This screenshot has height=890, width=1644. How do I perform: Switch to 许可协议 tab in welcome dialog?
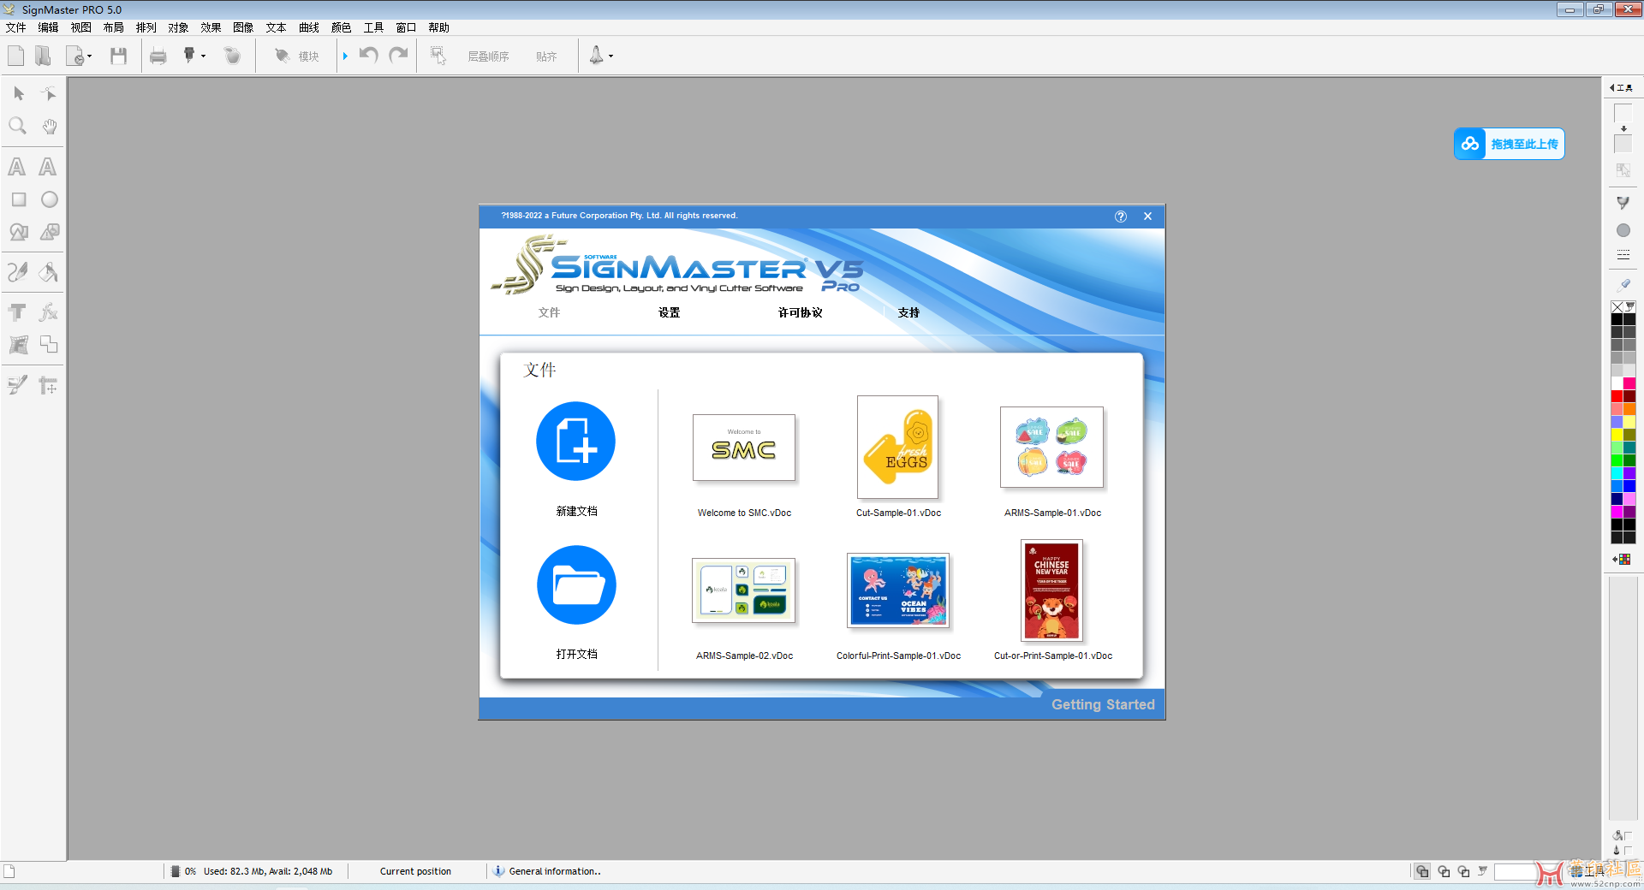[801, 312]
